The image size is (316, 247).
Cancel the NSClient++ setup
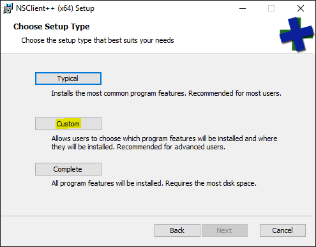[x=283, y=230]
